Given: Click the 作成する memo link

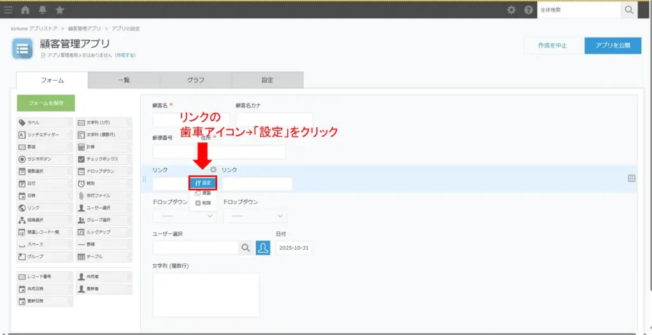Looking at the screenshot, I should click(x=125, y=55).
